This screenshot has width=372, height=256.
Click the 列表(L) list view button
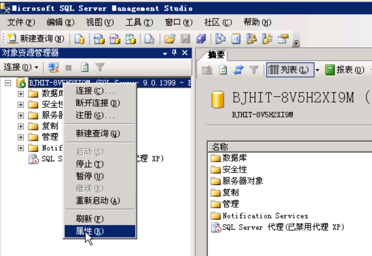click(x=290, y=70)
